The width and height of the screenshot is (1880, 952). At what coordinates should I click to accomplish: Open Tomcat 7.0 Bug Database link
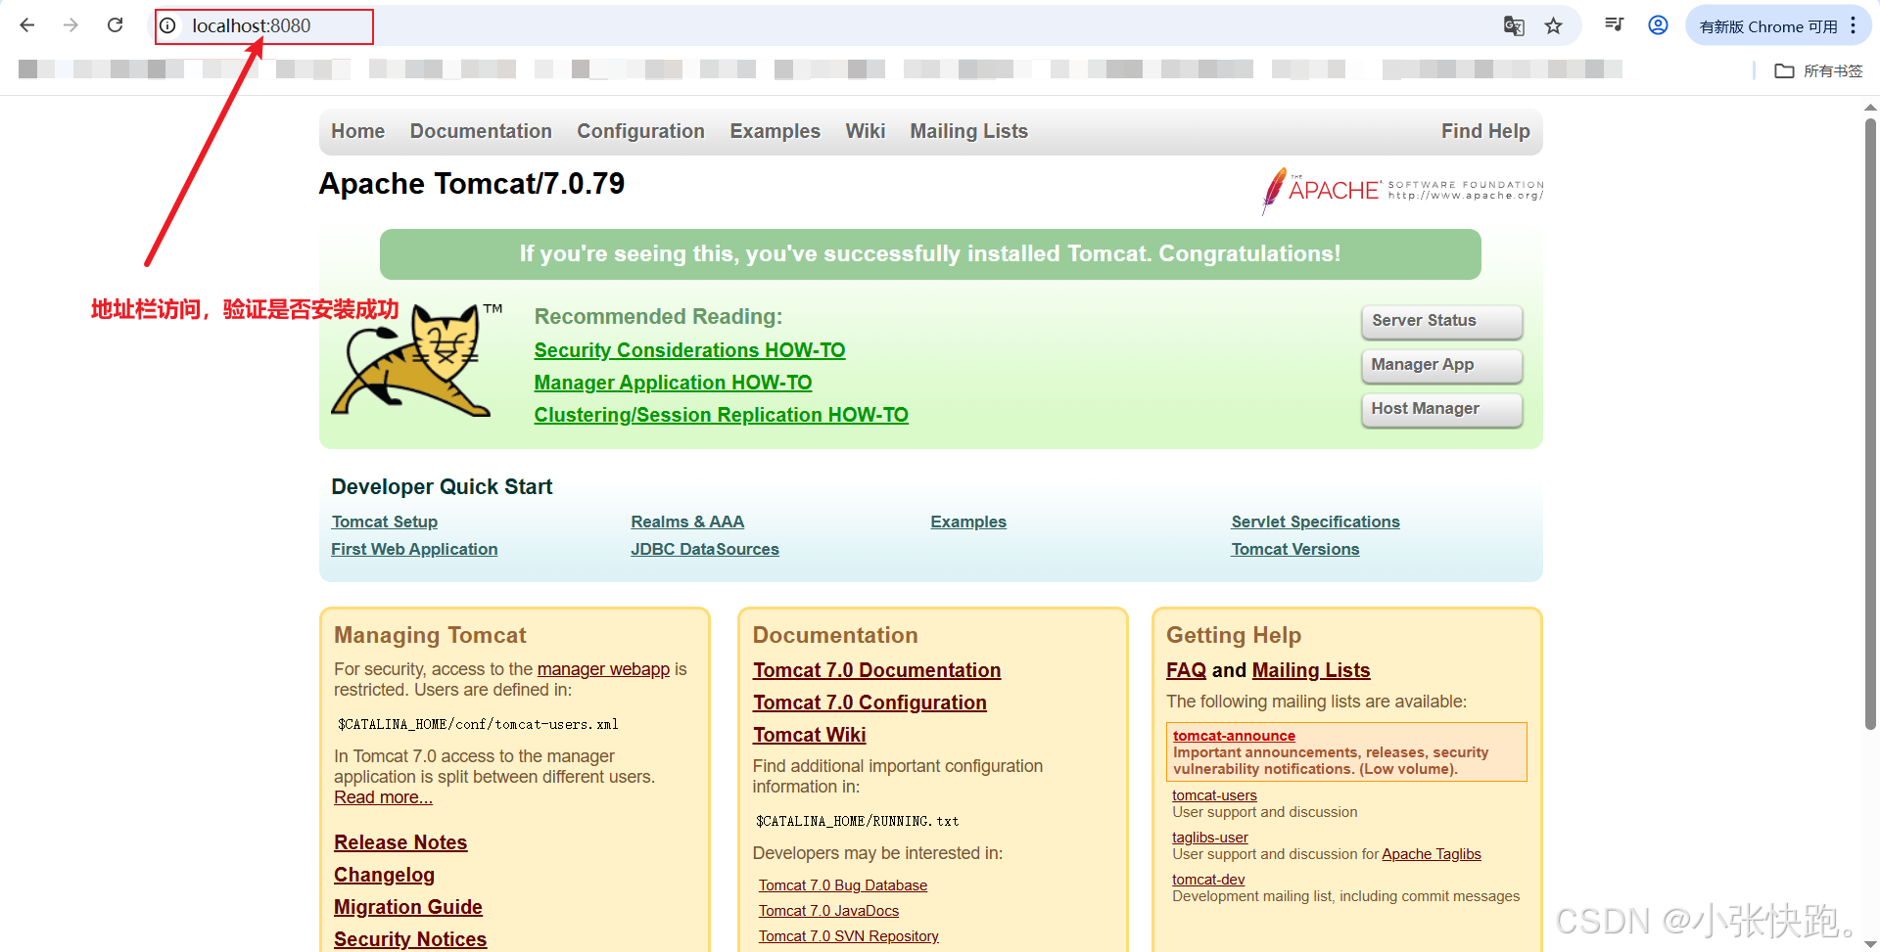tap(842, 885)
